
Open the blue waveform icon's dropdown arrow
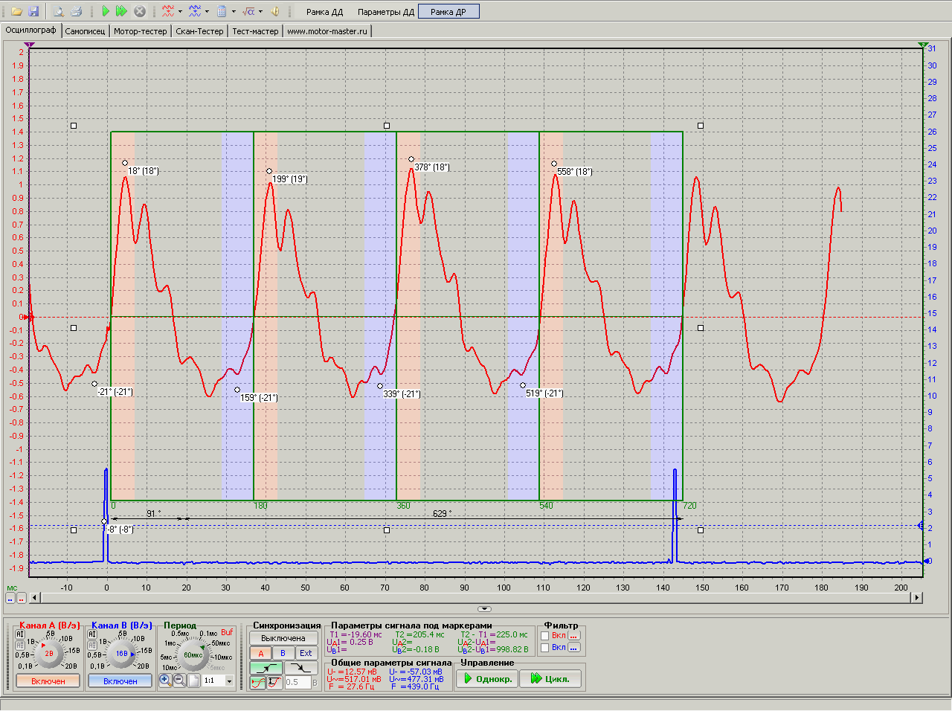click(207, 12)
